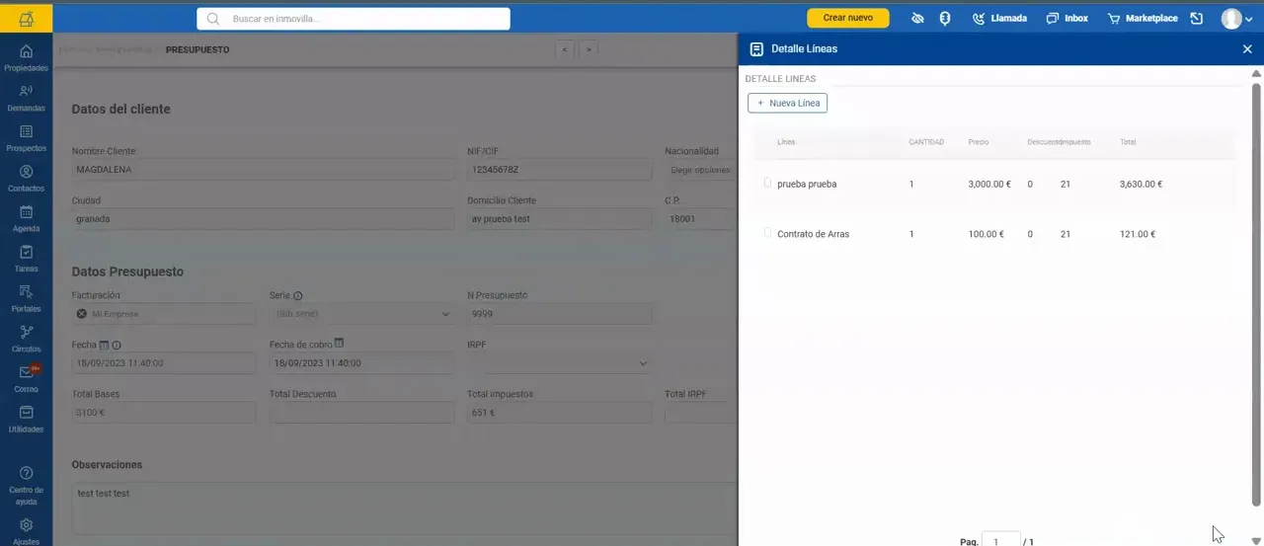Check the Contrato de Arras line checkbox
Screen dimensions: 1264x546
(x=767, y=232)
